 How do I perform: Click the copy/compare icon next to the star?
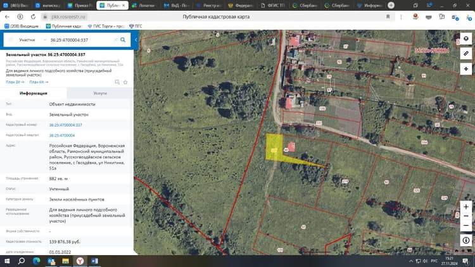coord(117,82)
